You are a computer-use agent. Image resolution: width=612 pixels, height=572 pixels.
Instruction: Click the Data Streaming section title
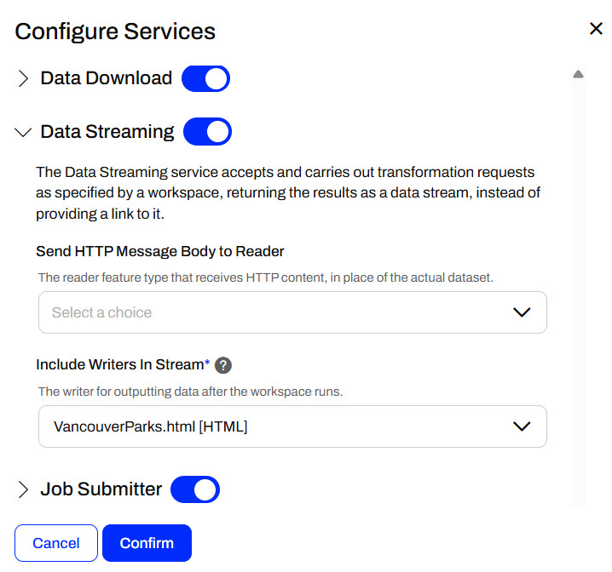[107, 132]
